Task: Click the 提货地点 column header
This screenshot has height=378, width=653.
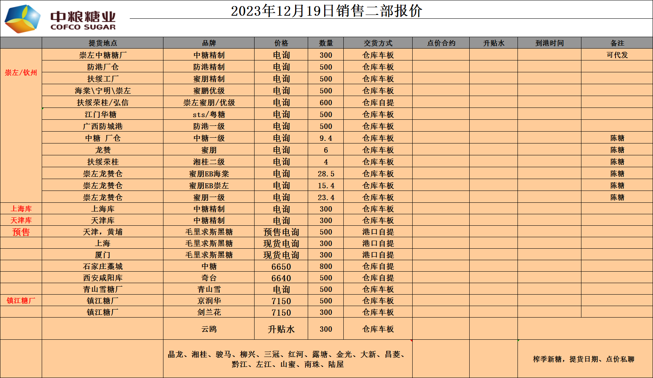Action: click(x=103, y=43)
